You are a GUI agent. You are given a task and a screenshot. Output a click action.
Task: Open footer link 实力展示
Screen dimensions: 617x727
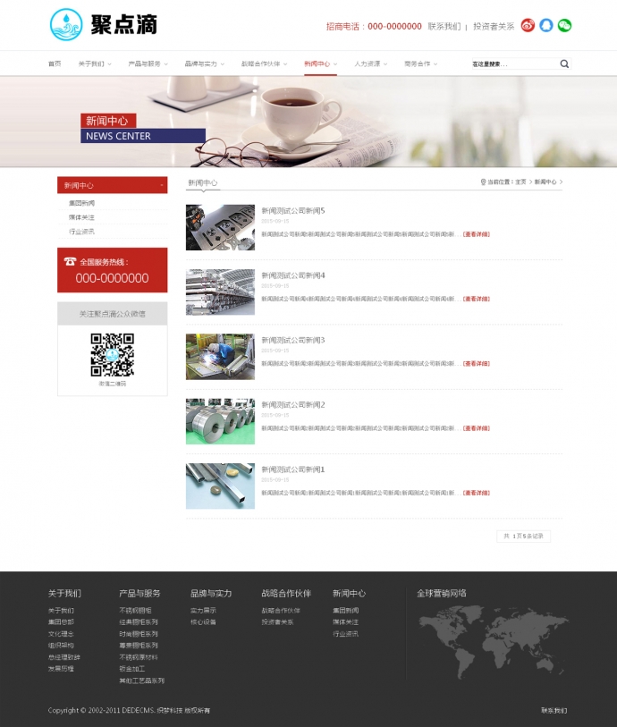click(203, 611)
